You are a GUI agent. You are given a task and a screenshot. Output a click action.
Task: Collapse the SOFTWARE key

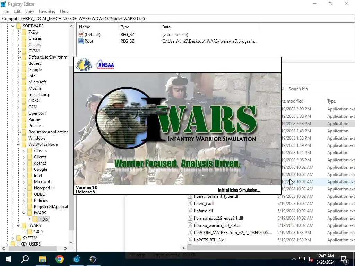point(13,26)
